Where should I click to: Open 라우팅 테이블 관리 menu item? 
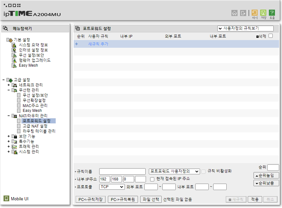click(39, 131)
